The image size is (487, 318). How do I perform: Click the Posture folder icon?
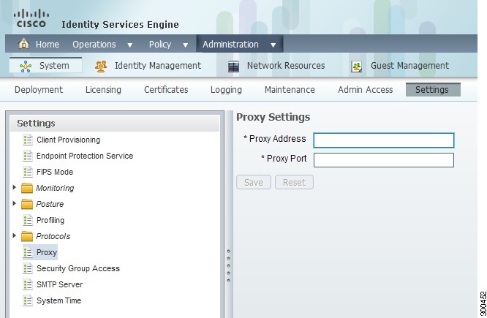click(27, 205)
